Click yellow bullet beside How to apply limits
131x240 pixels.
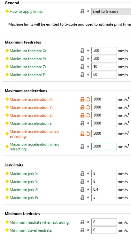click(7, 11)
